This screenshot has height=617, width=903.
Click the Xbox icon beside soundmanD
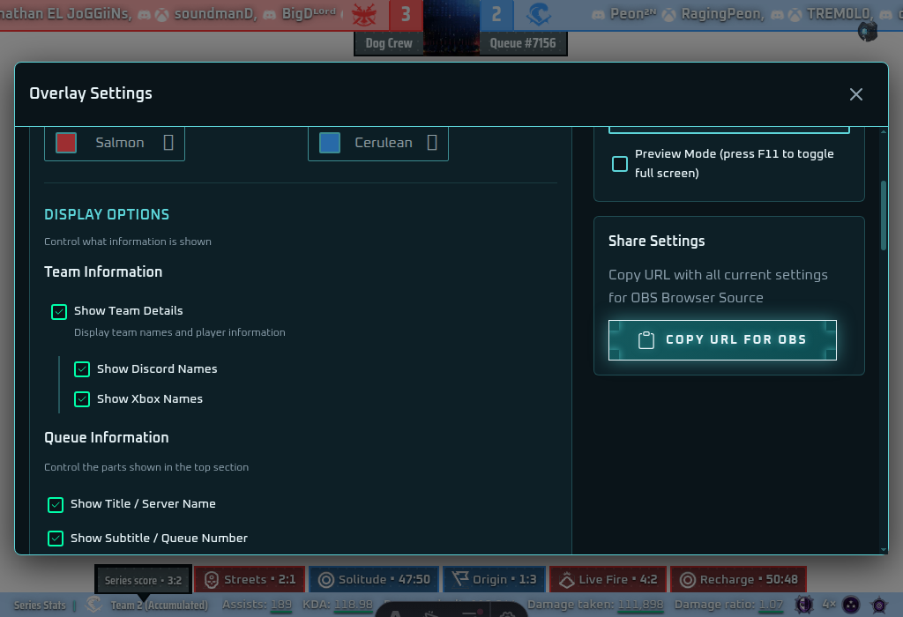coord(160,14)
